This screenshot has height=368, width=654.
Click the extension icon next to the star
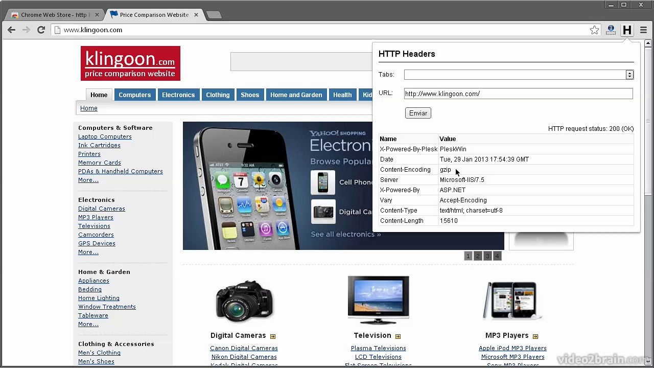[611, 30]
